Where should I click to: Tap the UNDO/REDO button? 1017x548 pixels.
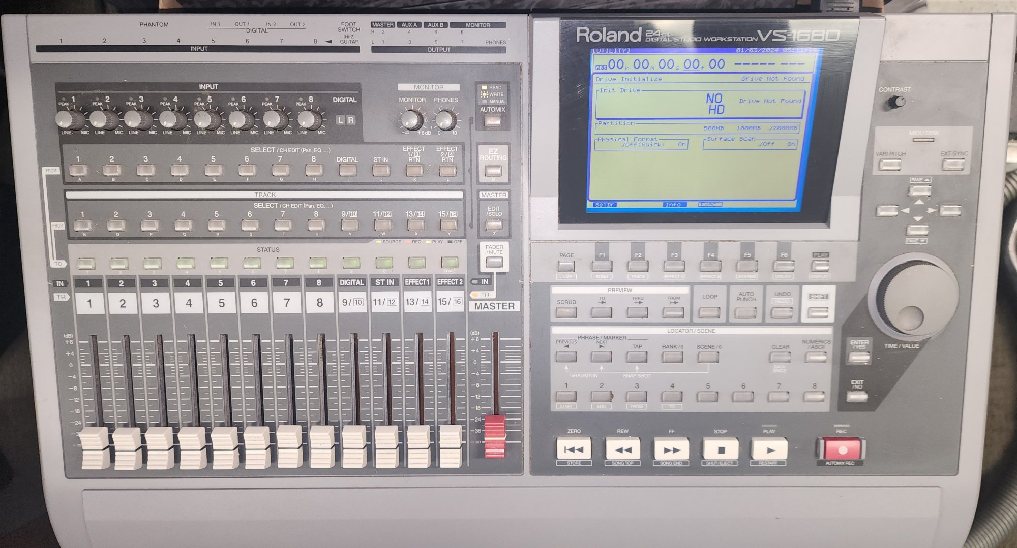tap(782, 312)
